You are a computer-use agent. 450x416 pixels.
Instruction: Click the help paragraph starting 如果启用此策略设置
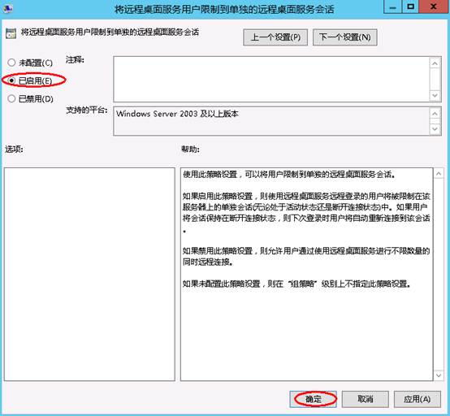coord(306,212)
